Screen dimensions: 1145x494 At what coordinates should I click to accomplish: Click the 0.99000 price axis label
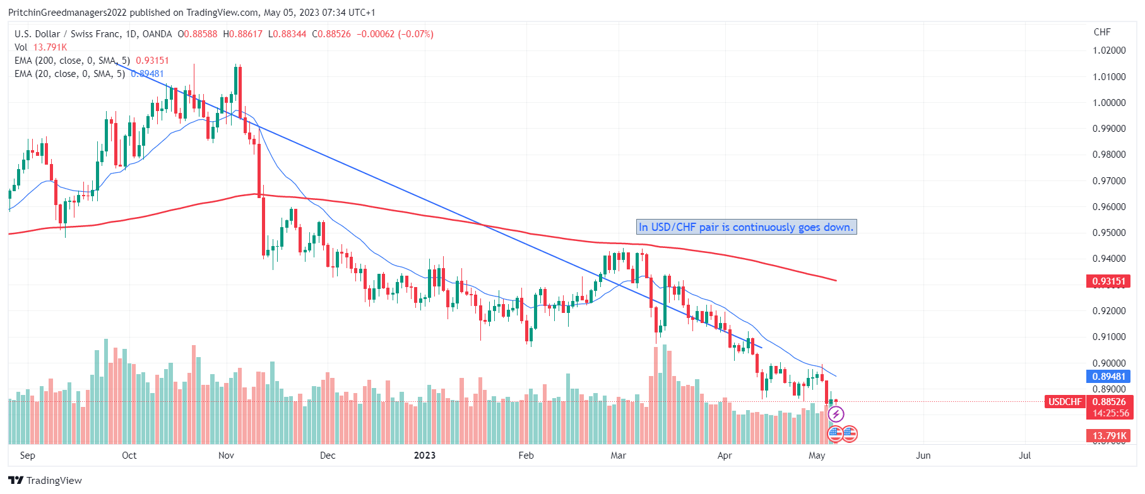point(1109,129)
